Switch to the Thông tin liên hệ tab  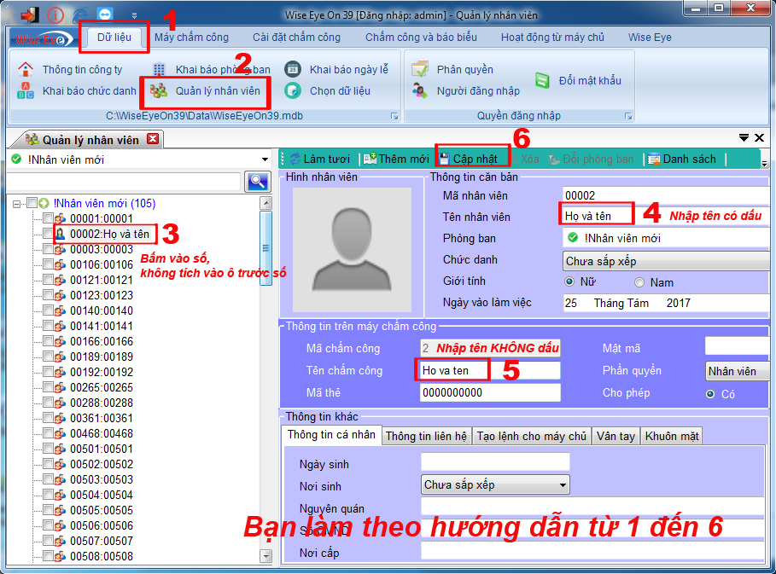pyautogui.click(x=426, y=436)
